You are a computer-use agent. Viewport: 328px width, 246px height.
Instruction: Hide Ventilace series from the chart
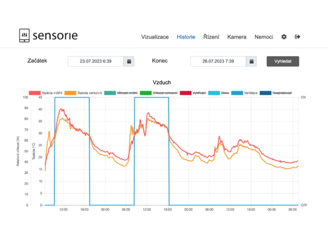pyautogui.click(x=245, y=93)
